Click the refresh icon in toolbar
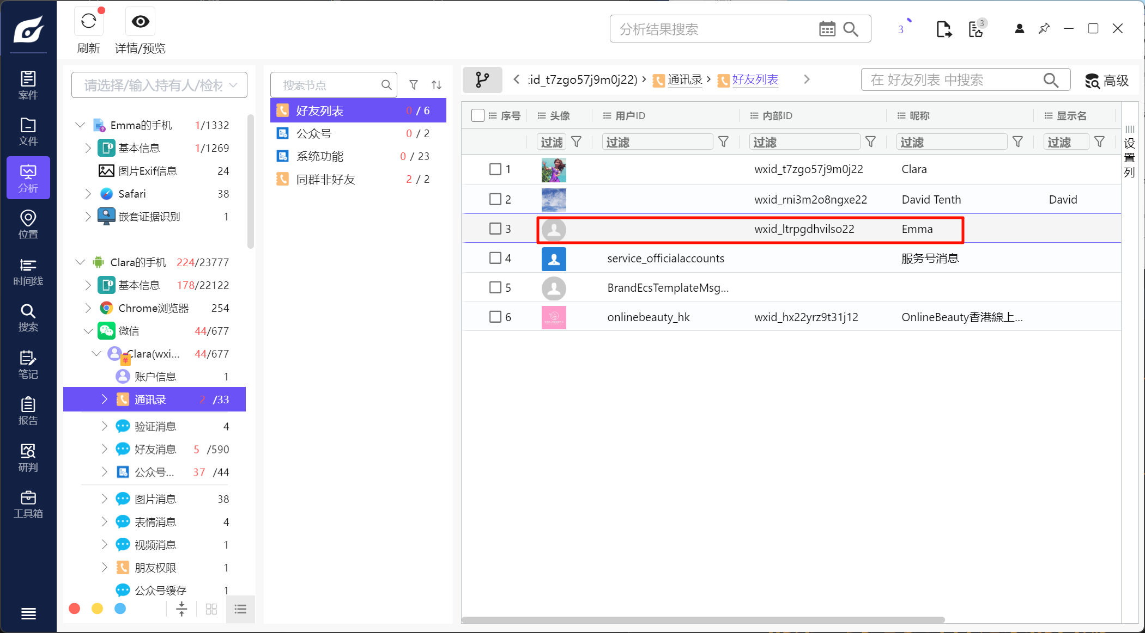 pos(88,22)
